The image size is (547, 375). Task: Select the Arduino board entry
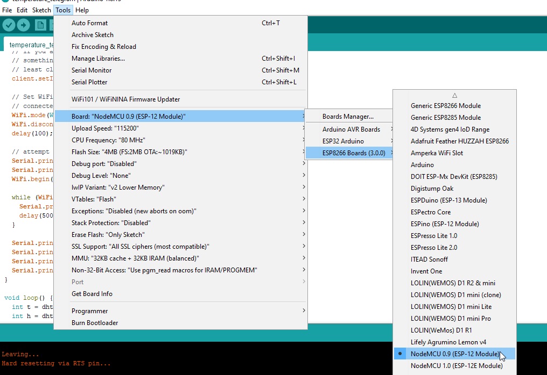(454, 165)
